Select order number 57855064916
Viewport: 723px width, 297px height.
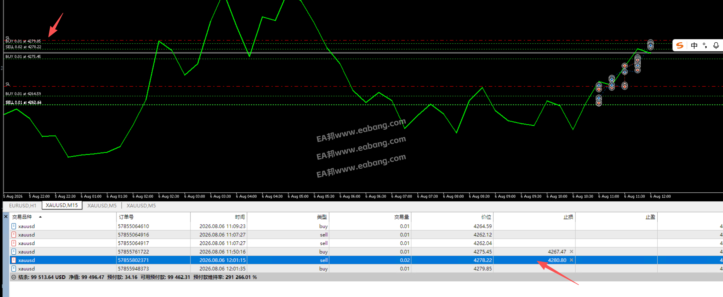click(x=133, y=235)
